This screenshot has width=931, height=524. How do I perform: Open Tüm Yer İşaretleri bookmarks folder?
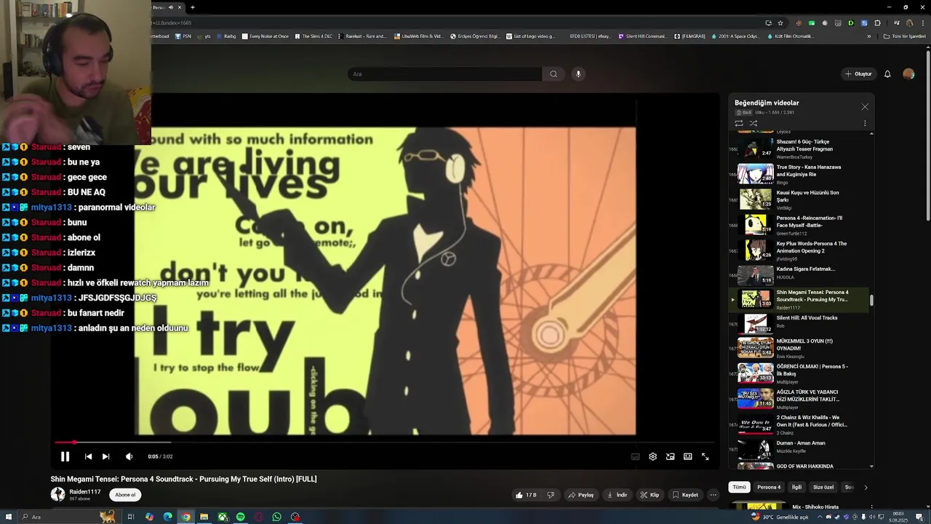[904, 36]
